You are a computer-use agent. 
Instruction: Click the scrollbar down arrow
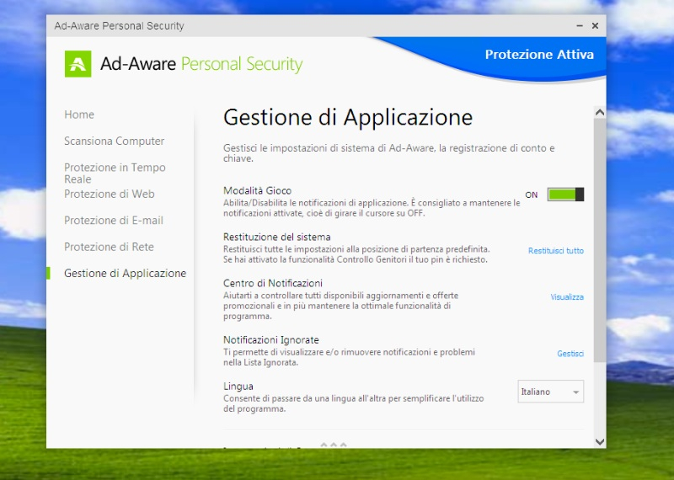tap(599, 441)
